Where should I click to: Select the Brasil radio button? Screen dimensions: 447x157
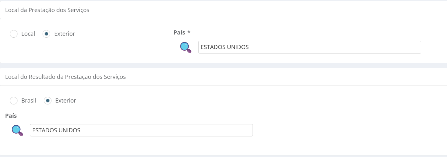click(14, 101)
